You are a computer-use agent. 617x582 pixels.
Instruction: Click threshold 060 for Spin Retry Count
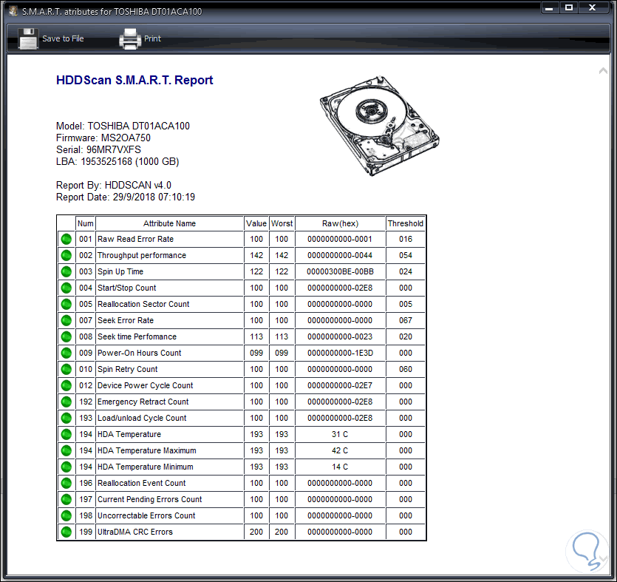tap(406, 369)
